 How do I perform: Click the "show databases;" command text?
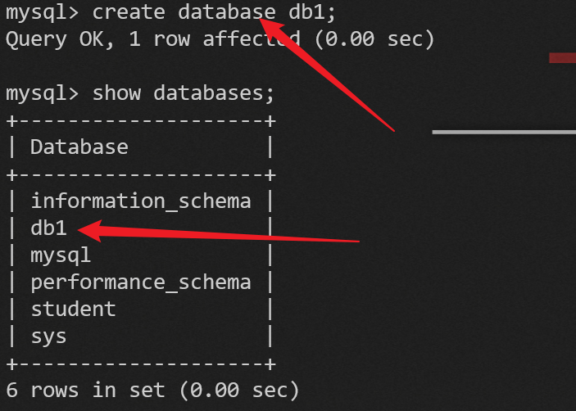(184, 93)
